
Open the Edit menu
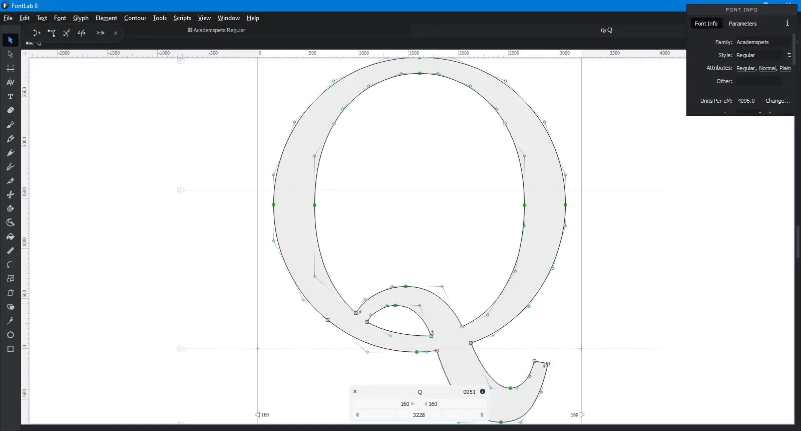pos(25,18)
